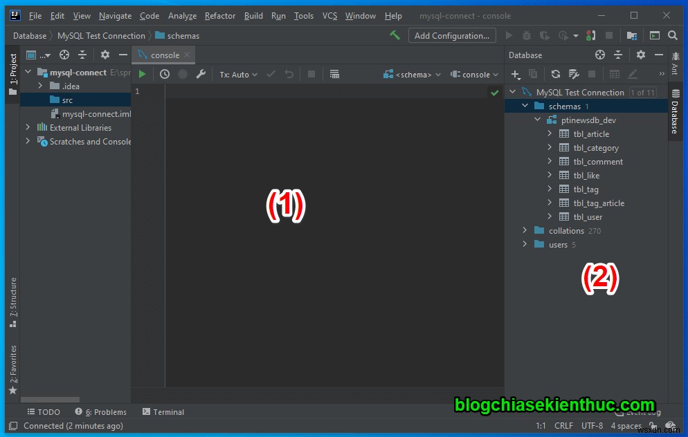Open the Run Anything terminal icon
Screen dimensions: 688x437
click(x=654, y=35)
